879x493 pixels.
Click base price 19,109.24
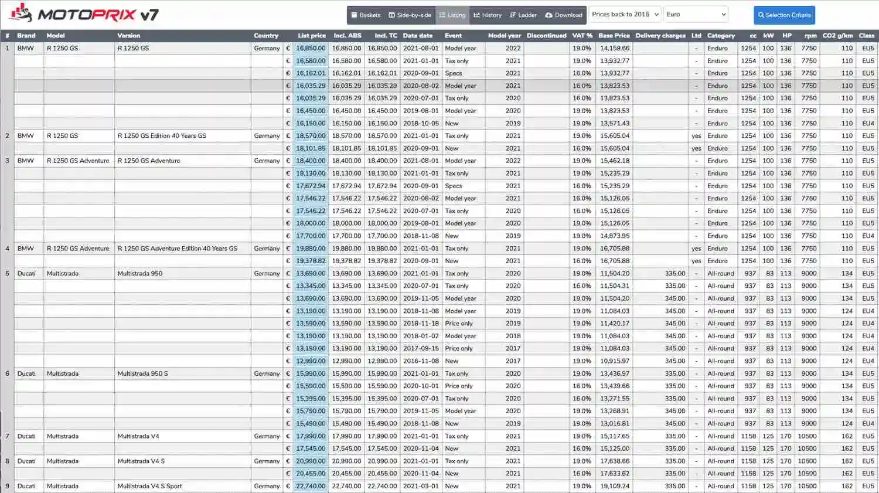[615, 486]
